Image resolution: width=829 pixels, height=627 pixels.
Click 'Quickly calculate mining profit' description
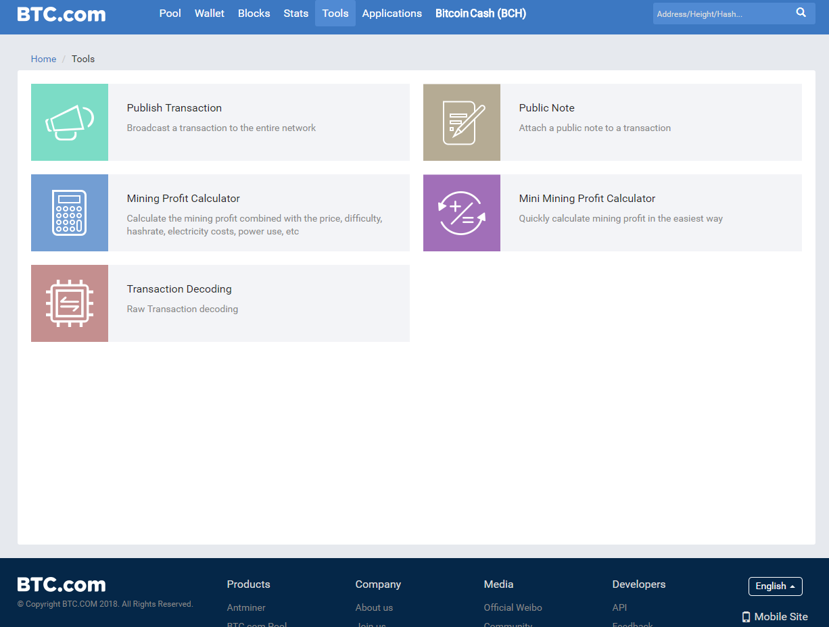coord(621,218)
